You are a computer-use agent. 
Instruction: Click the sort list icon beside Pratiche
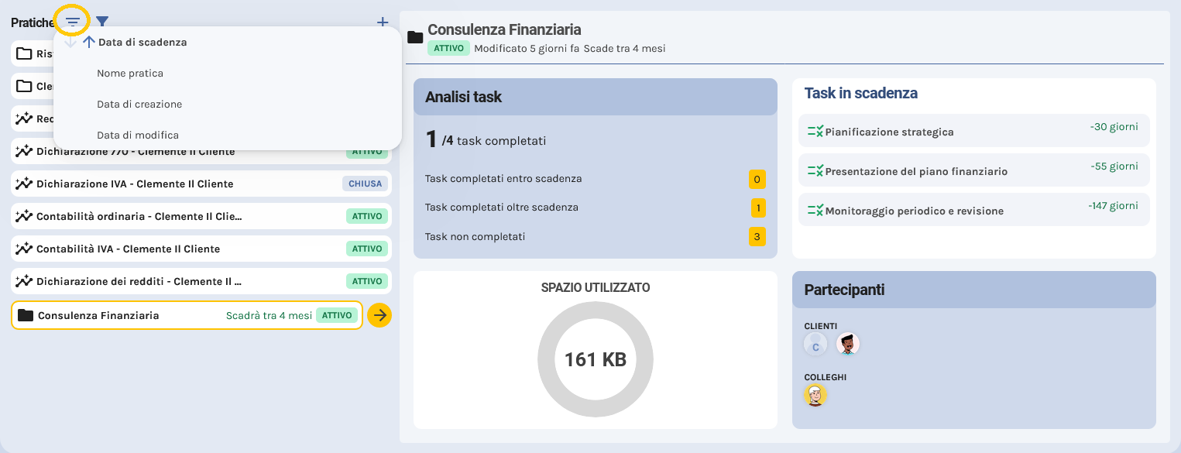(73, 22)
